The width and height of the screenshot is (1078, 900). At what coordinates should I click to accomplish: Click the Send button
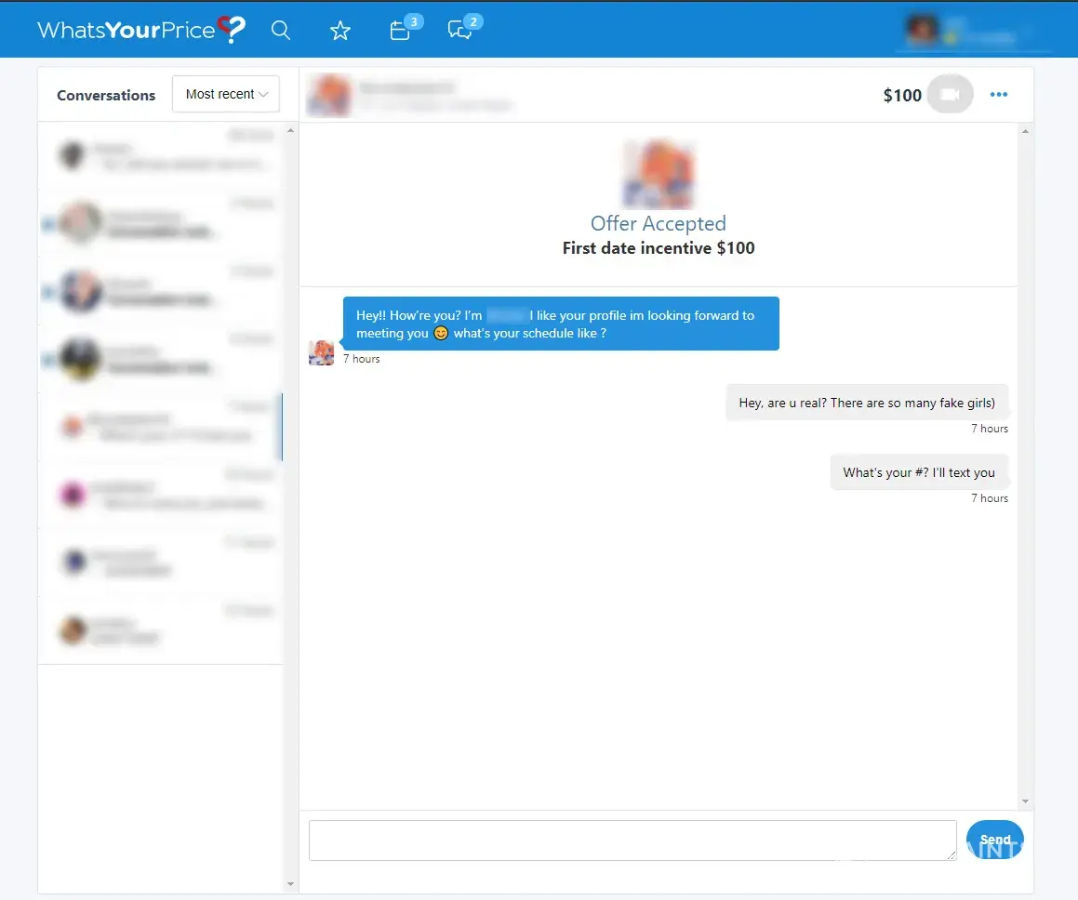click(995, 840)
